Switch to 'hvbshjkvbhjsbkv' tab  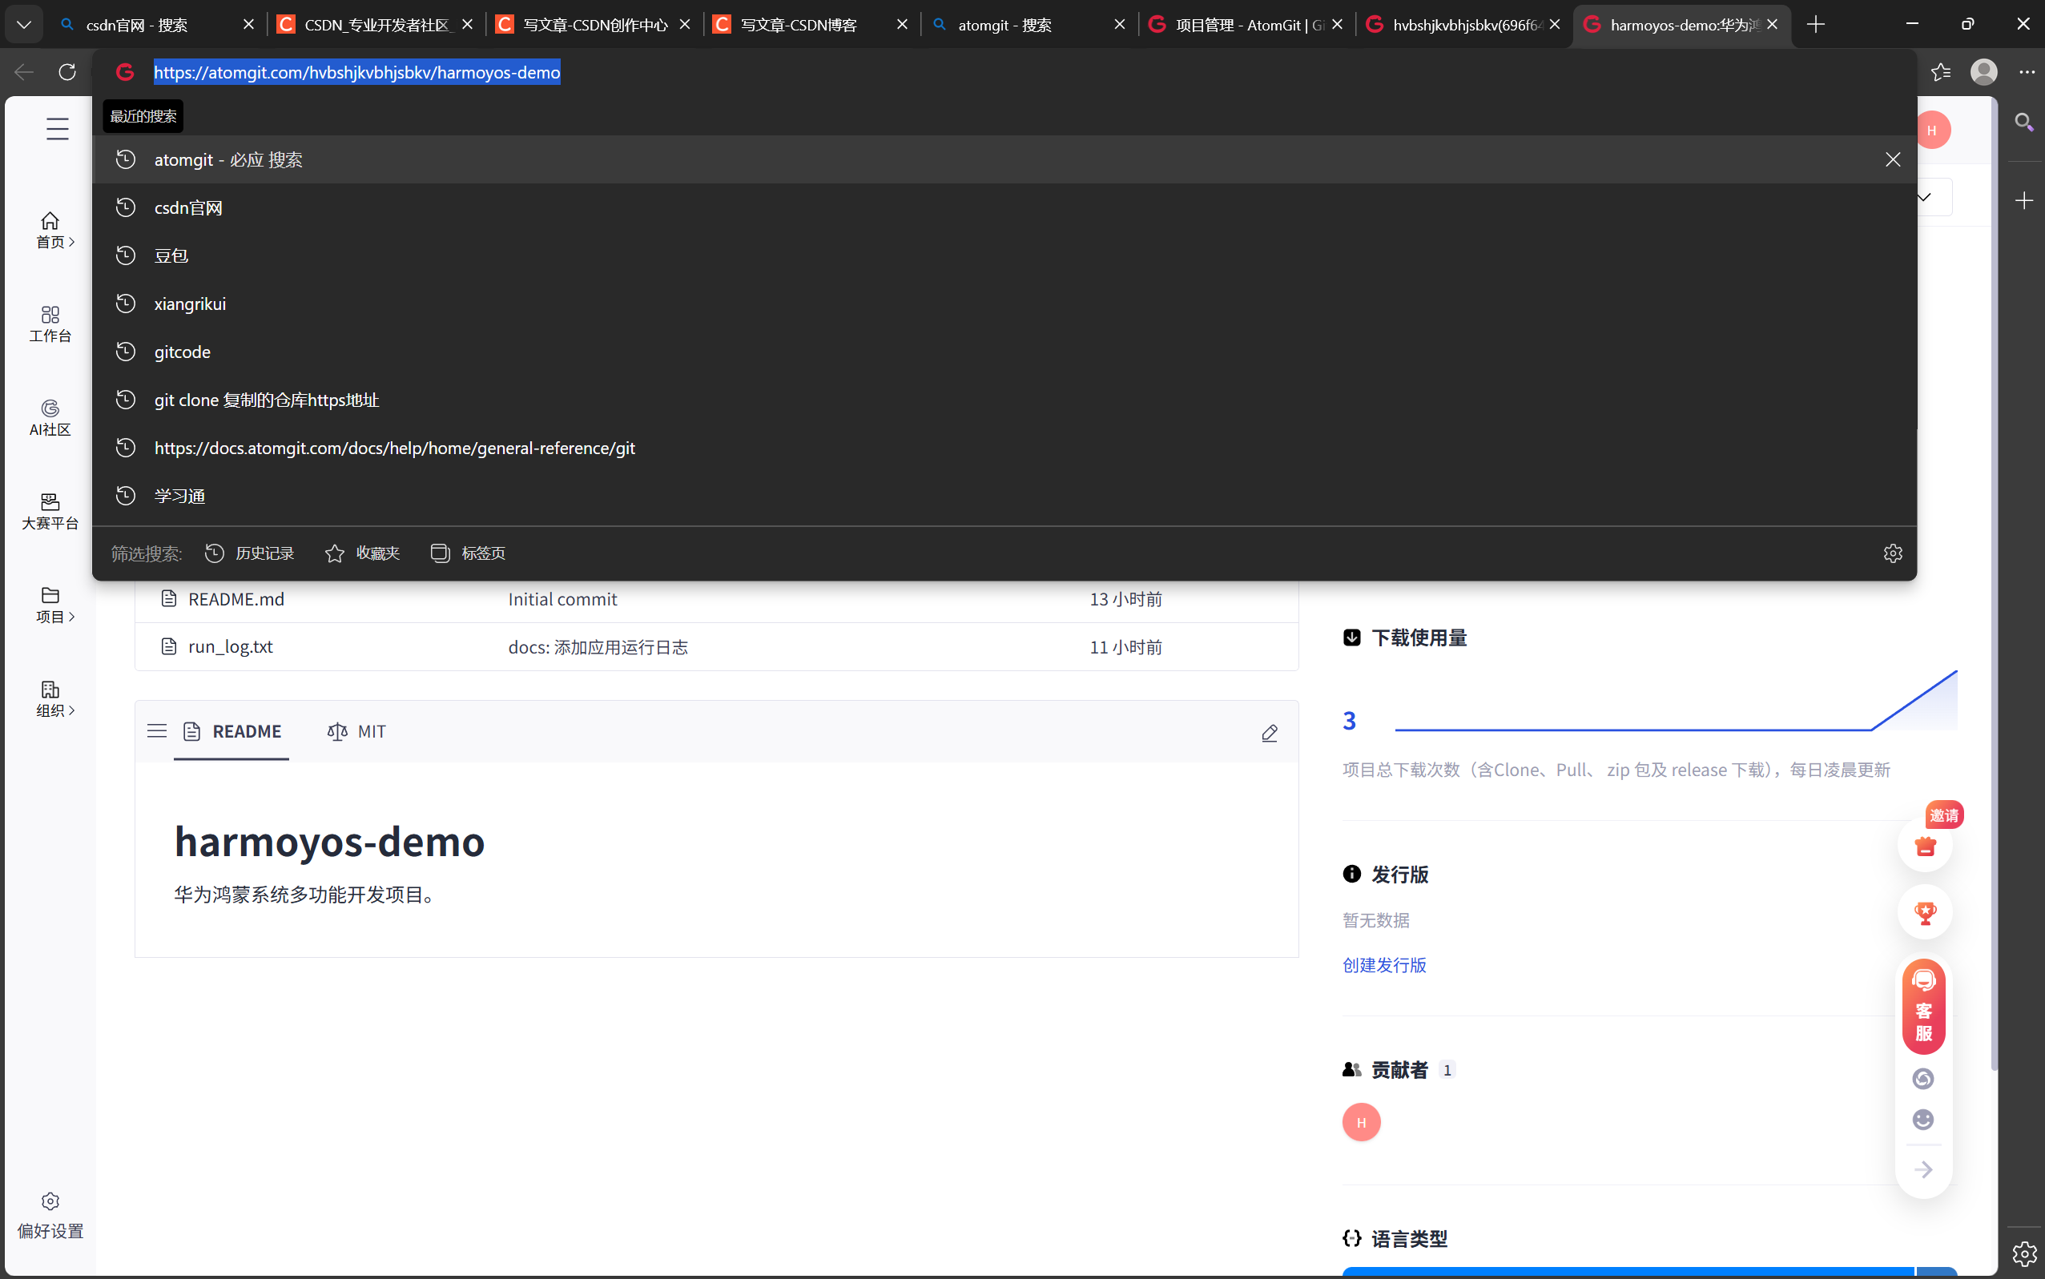pyautogui.click(x=1463, y=25)
